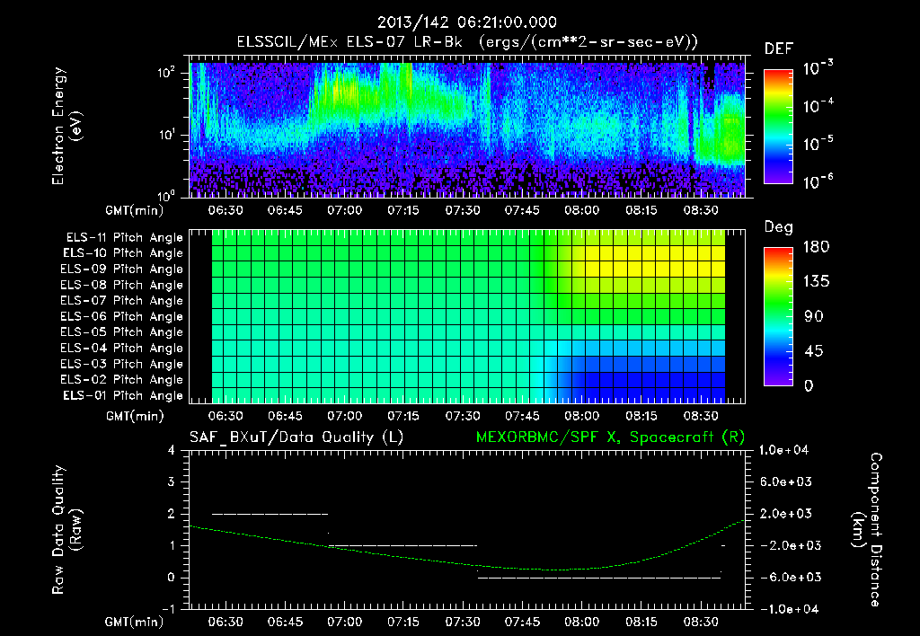Click "07:00" tick label beneath the spectrogram panel

coord(344,210)
